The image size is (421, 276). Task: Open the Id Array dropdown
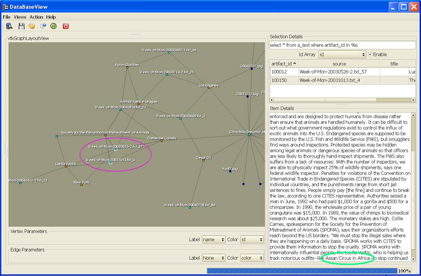(342, 54)
